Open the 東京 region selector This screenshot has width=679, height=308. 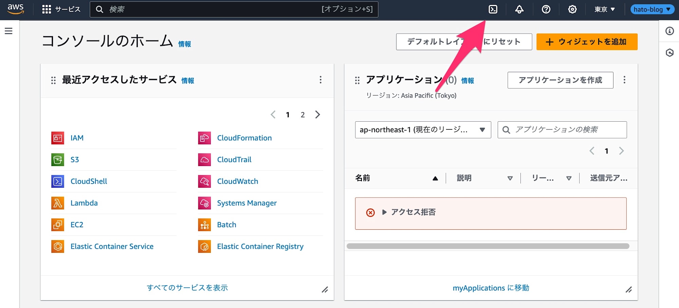pos(605,9)
